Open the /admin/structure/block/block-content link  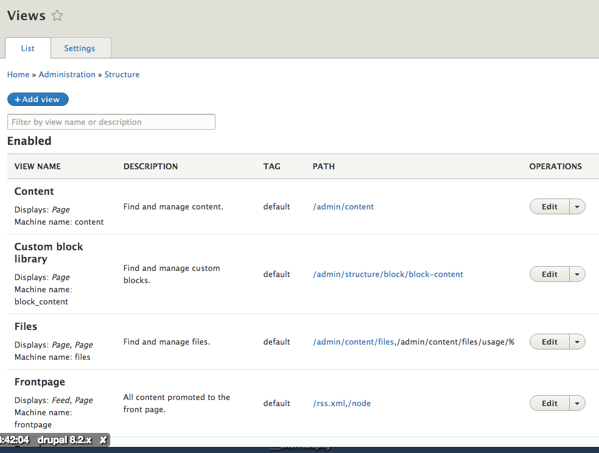pyautogui.click(x=388, y=274)
